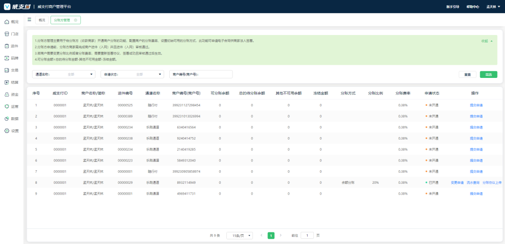Open 概况 overview in the sidebar
This screenshot has height=244, width=505.
tap(11, 22)
